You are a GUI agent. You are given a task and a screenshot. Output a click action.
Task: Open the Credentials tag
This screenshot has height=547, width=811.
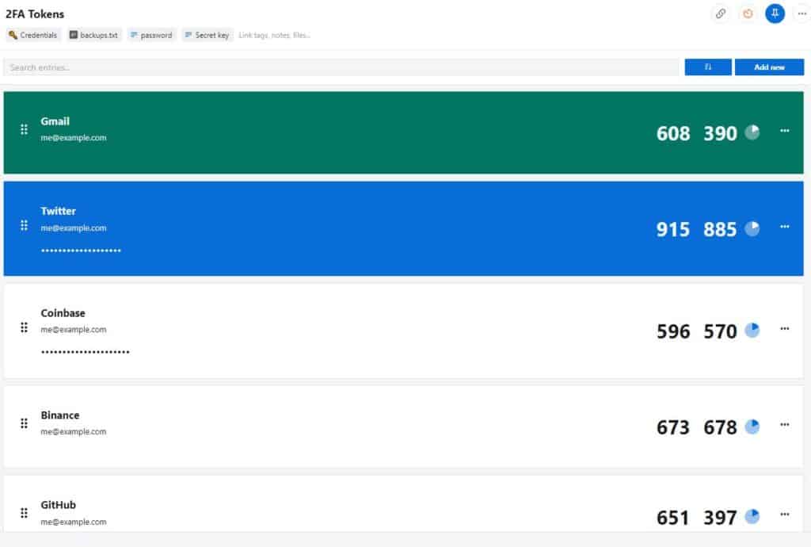click(x=33, y=35)
